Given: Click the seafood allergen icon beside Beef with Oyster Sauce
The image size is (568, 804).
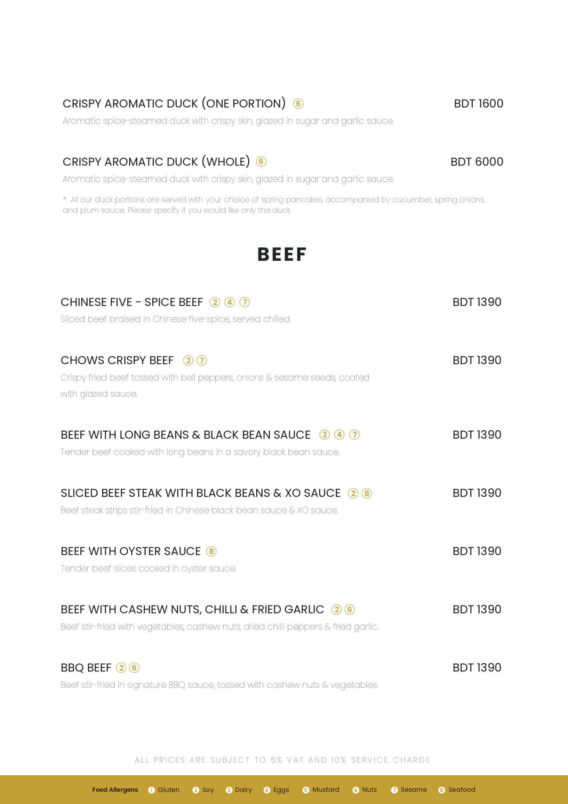Looking at the screenshot, I should (x=211, y=551).
